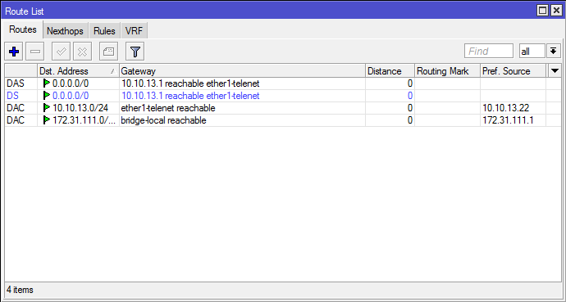The width and height of the screenshot is (566, 302).
Task: Open column selector arrow after Pref. Source
Action: click(x=555, y=71)
